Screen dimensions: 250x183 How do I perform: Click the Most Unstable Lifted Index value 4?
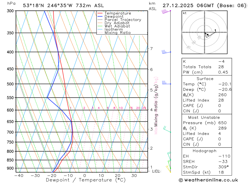(220, 134)
